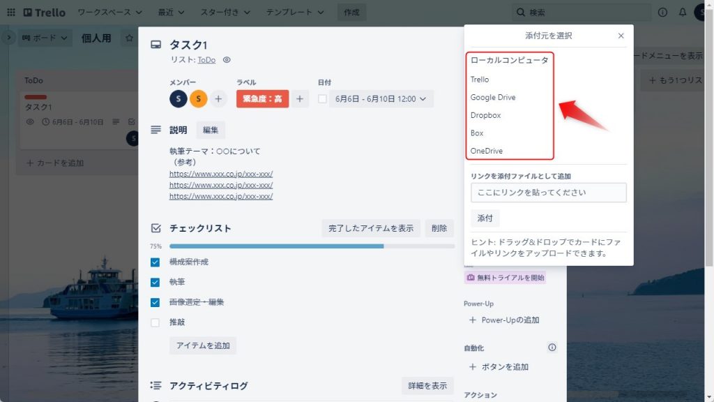The image size is (714, 402).
Task: Star the 個人用 board
Action: [x=129, y=38]
